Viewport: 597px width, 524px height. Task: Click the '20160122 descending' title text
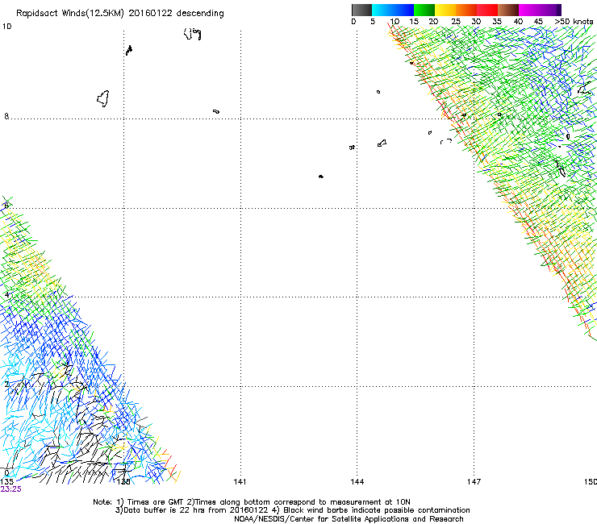tap(177, 14)
